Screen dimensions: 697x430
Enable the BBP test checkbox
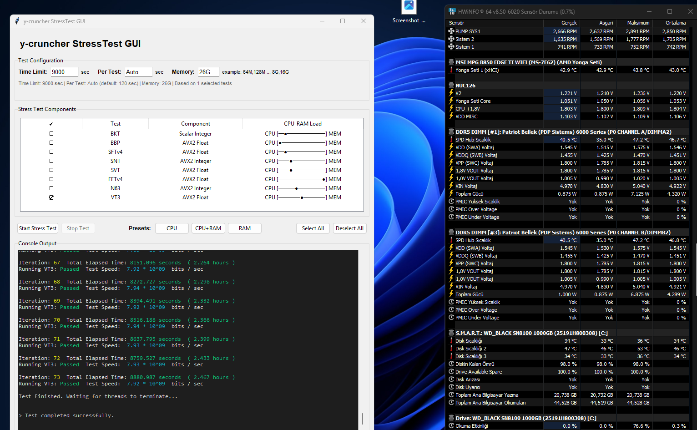[51, 143]
